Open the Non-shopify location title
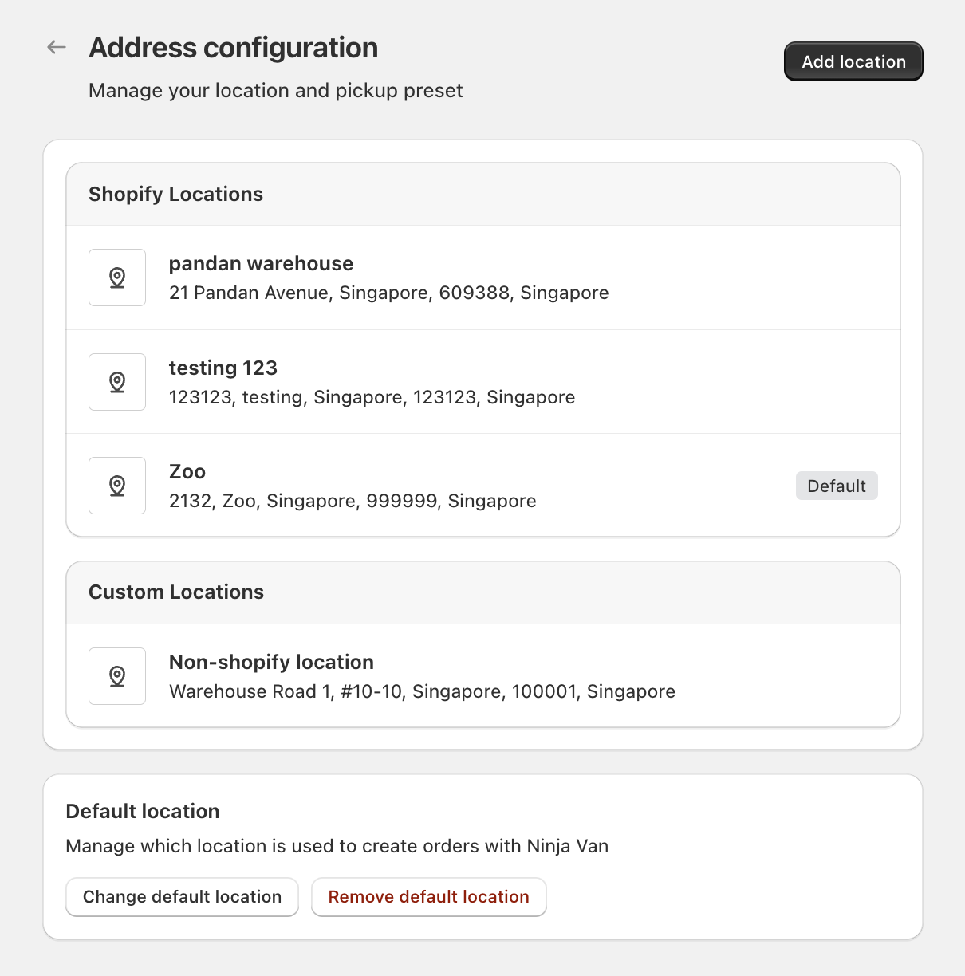The image size is (965, 976). (x=271, y=663)
